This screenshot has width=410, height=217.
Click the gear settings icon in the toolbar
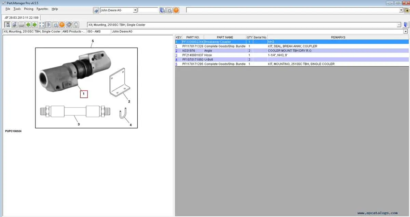(69, 25)
